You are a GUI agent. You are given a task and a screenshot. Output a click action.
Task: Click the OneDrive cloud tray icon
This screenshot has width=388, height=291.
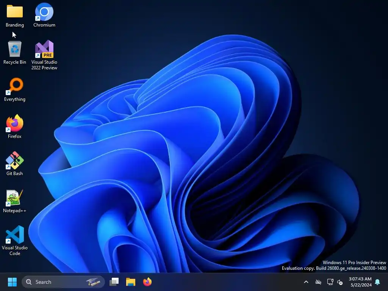[x=318, y=282]
